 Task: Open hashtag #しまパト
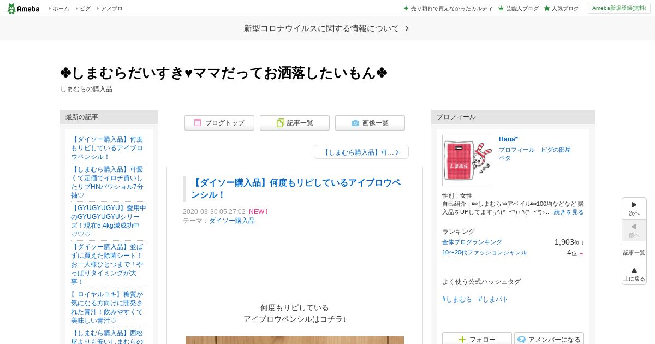pos(493,299)
